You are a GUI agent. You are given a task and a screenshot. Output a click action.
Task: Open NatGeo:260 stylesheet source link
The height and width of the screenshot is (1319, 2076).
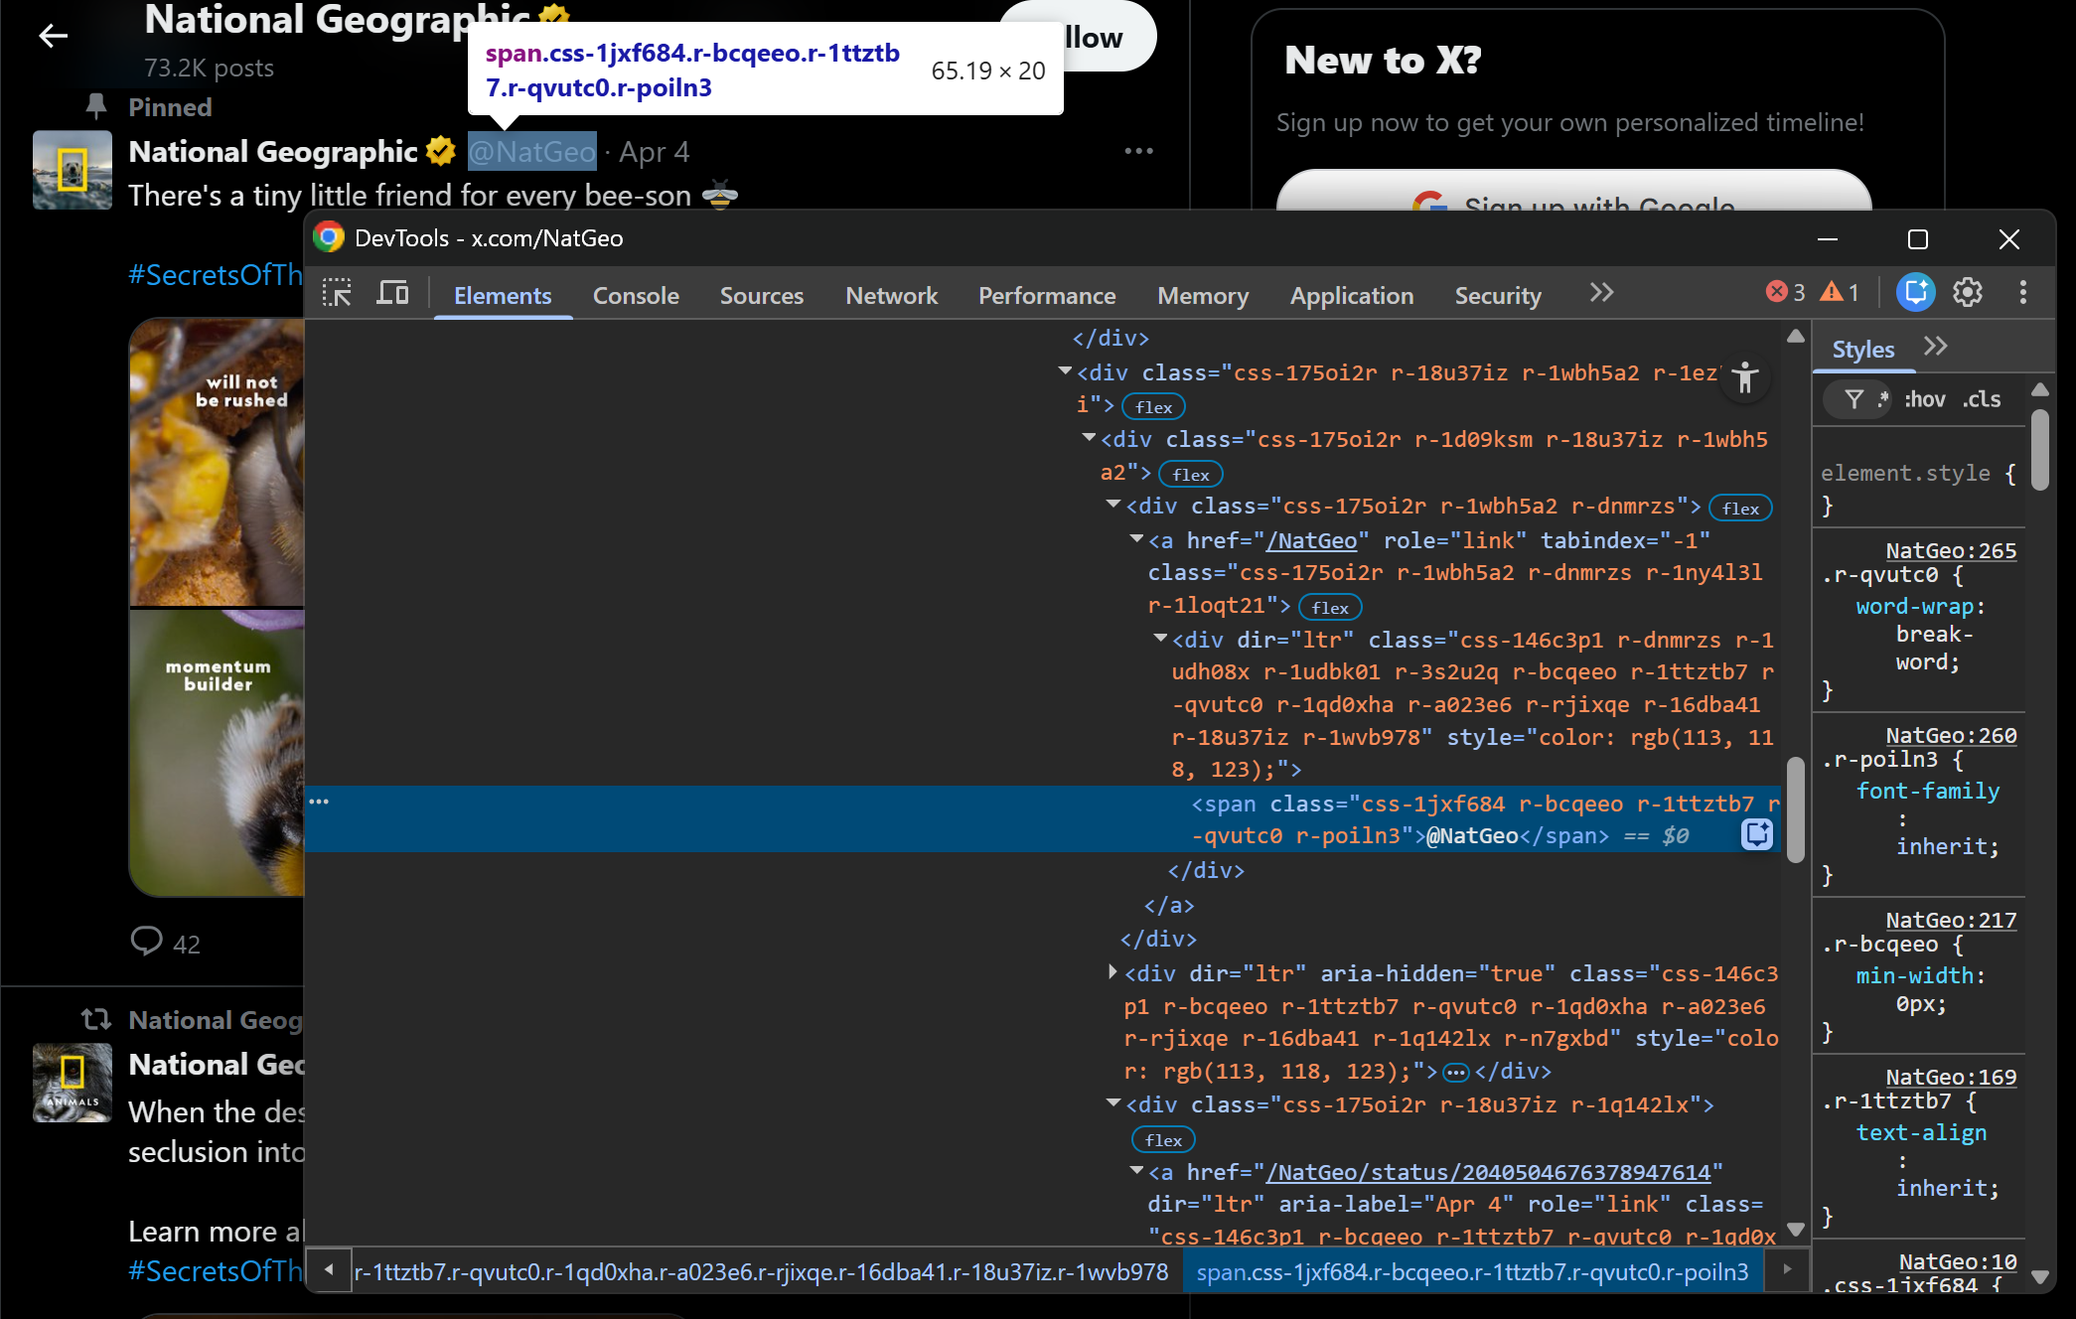[x=1951, y=735]
